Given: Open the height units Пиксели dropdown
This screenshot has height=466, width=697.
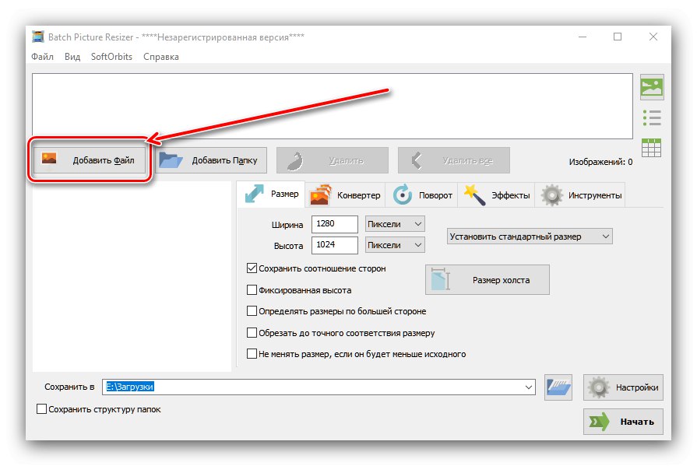Looking at the screenshot, I should 395,245.
